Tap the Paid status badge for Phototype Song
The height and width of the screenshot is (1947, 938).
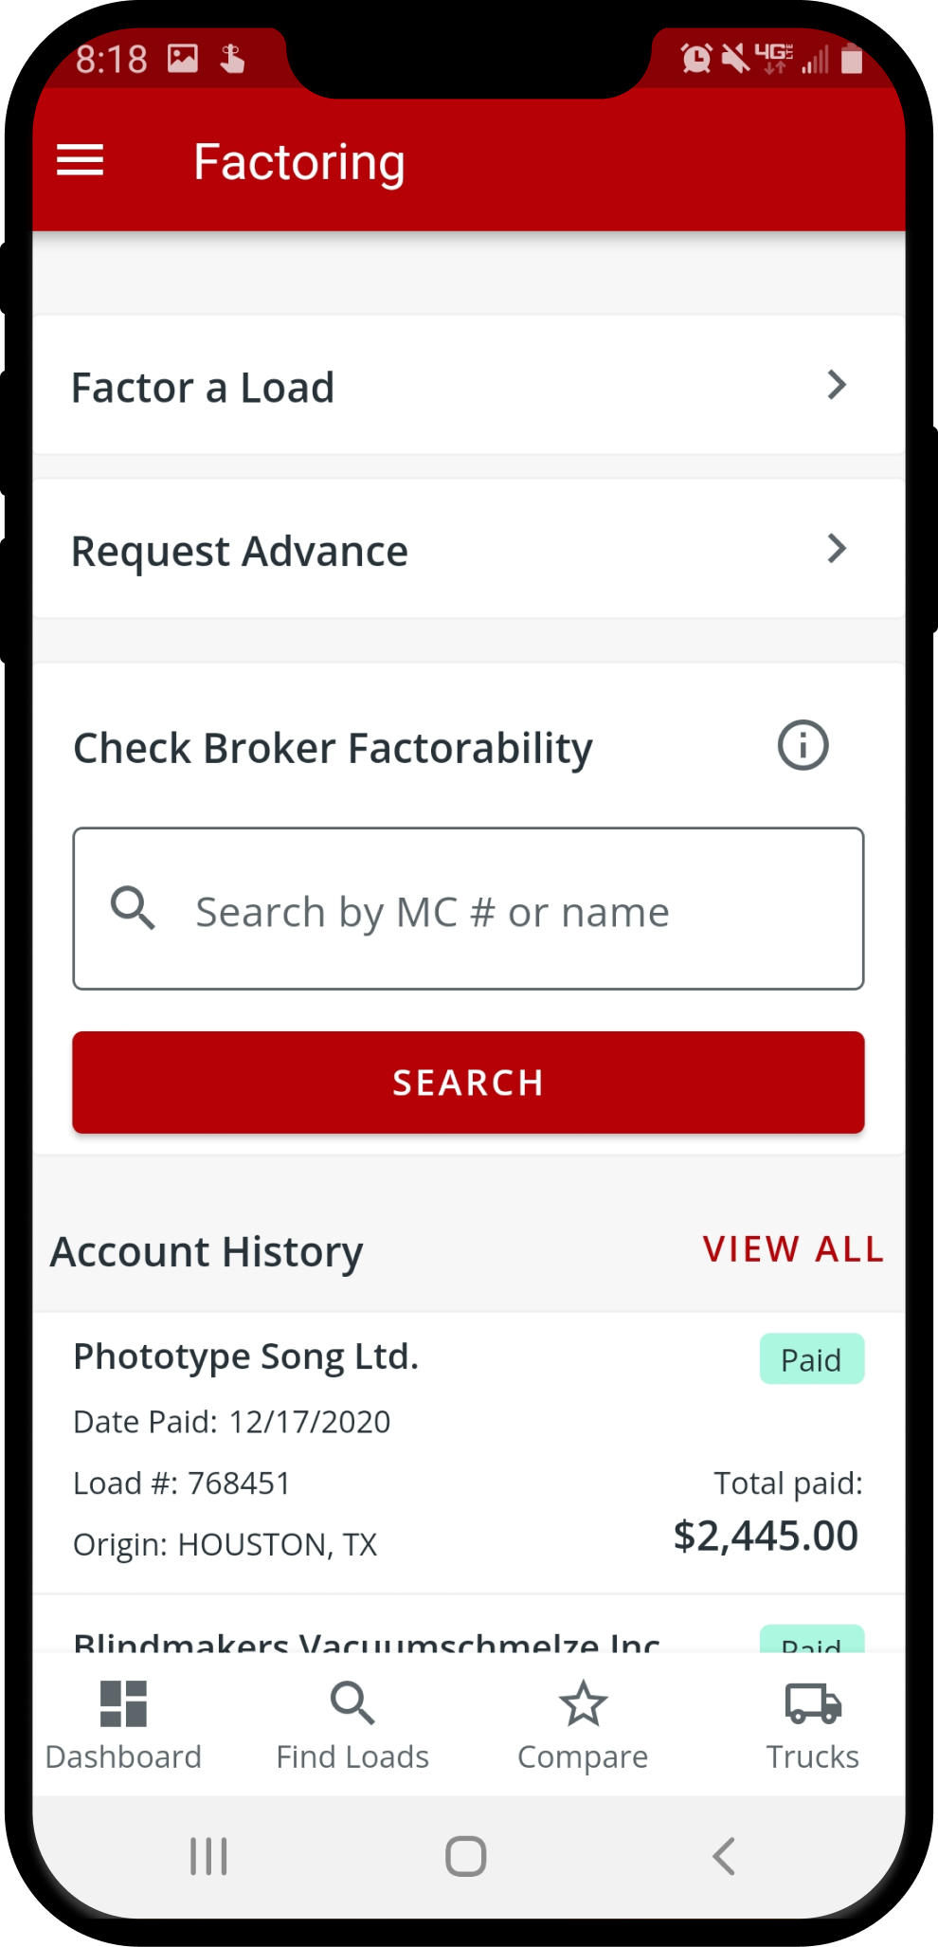tap(812, 1359)
